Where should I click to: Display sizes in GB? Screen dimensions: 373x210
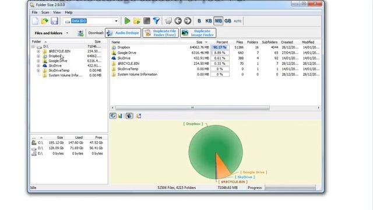[x=228, y=21]
